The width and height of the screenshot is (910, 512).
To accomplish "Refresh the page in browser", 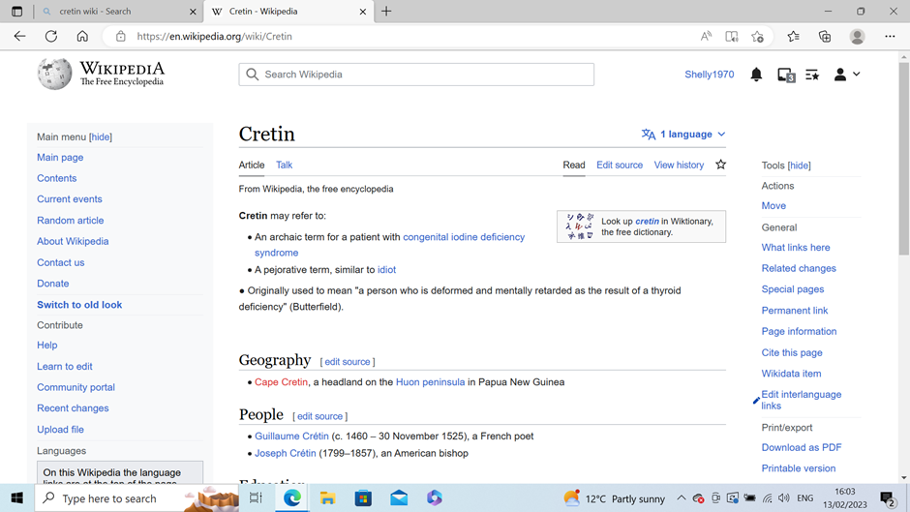I will [x=51, y=37].
